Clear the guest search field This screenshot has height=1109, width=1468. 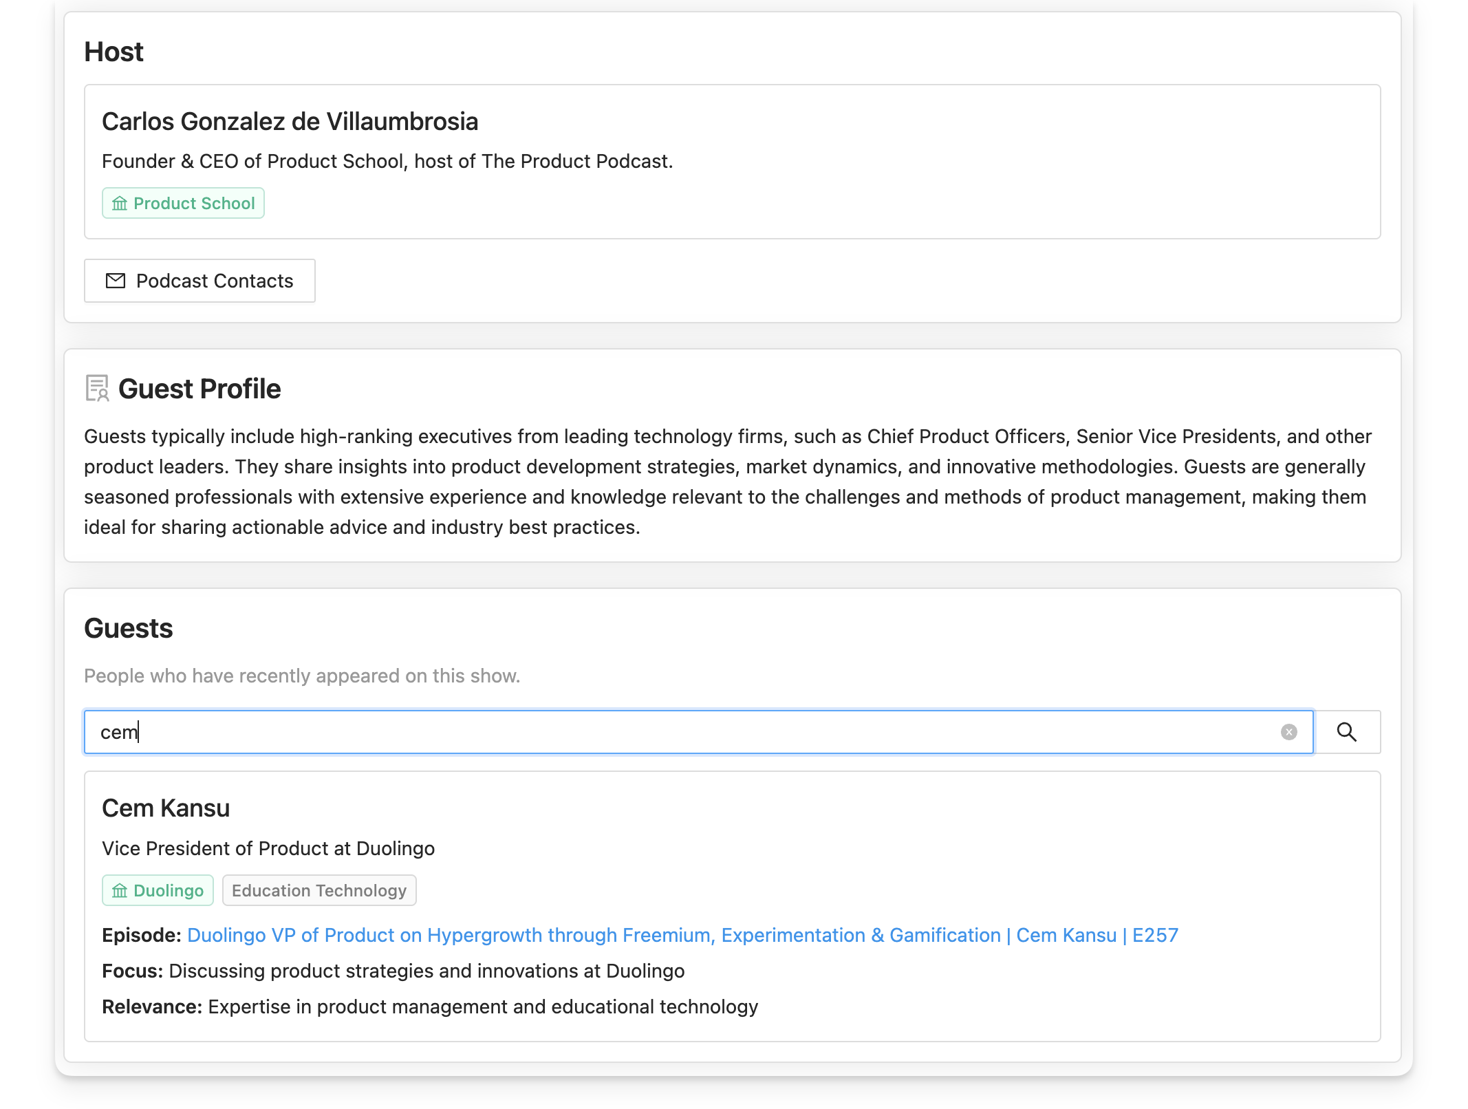(1289, 732)
